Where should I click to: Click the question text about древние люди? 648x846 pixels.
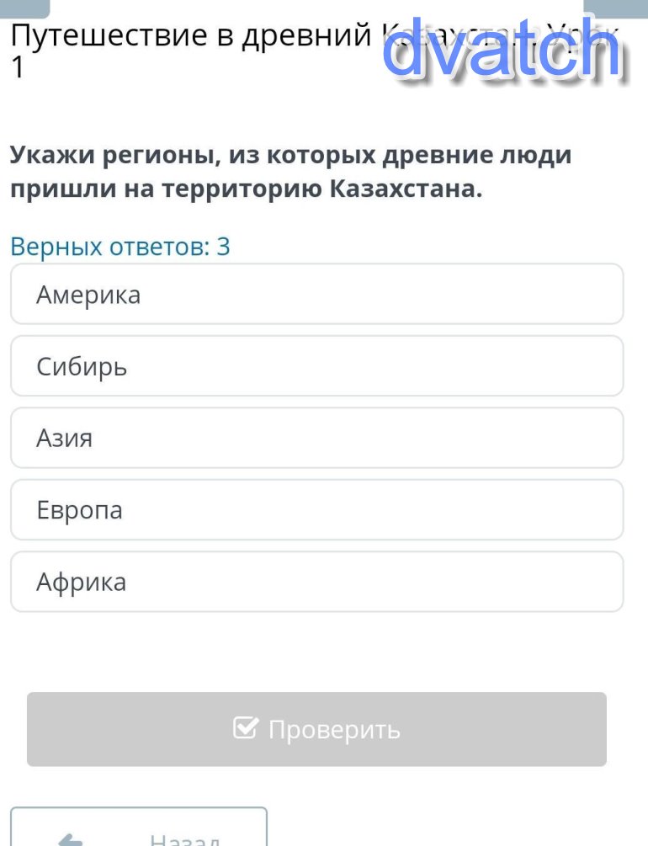[290, 172]
